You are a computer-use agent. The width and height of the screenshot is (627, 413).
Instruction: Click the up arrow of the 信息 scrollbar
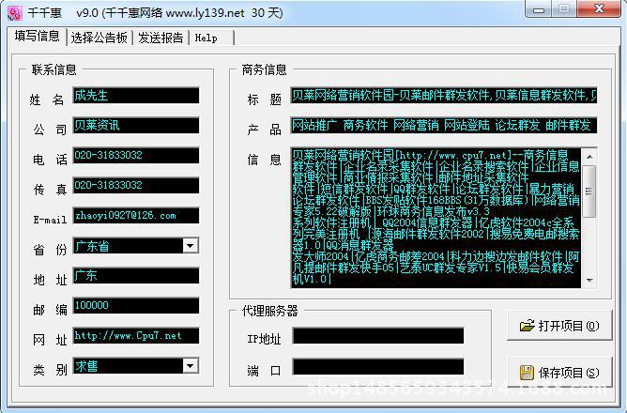click(x=589, y=157)
